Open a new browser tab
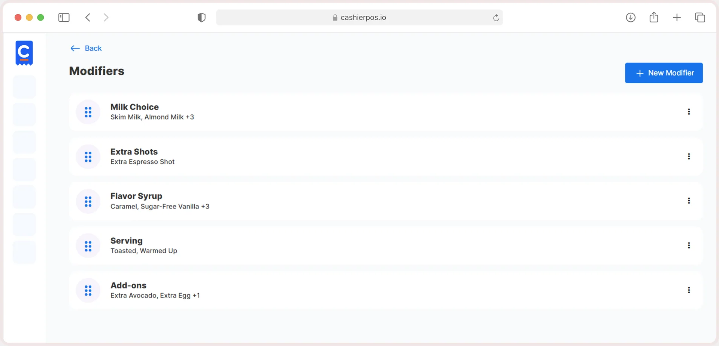This screenshot has height=346, width=719. (677, 18)
